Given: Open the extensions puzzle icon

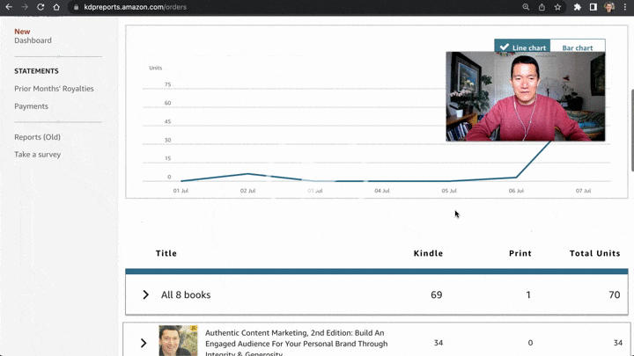Looking at the screenshot, I should [x=578, y=7].
